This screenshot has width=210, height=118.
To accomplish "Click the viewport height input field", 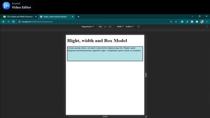I will 110,27.
